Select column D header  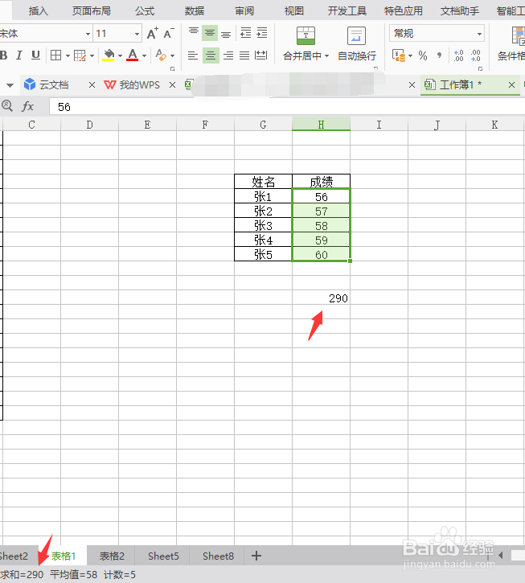(x=89, y=124)
